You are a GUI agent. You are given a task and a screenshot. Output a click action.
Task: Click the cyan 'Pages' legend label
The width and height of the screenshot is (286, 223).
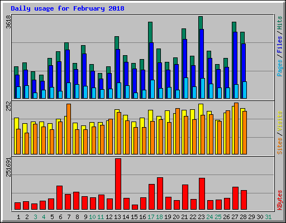click(x=280, y=68)
